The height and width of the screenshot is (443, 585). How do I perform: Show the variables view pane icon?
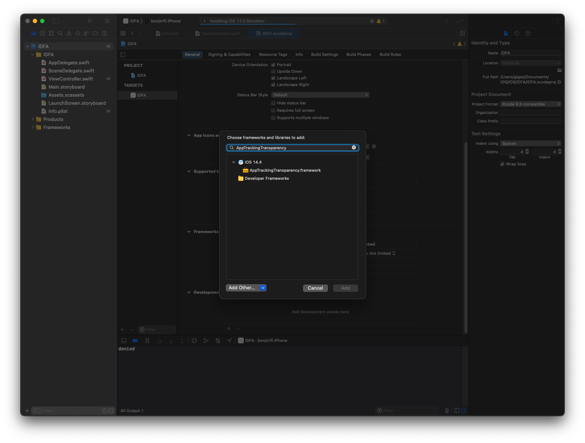click(457, 411)
